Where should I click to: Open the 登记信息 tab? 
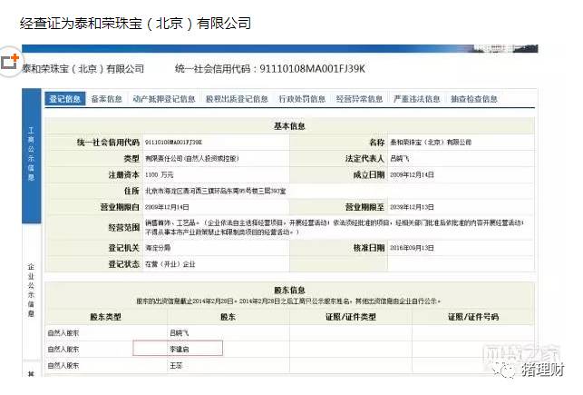(64, 99)
